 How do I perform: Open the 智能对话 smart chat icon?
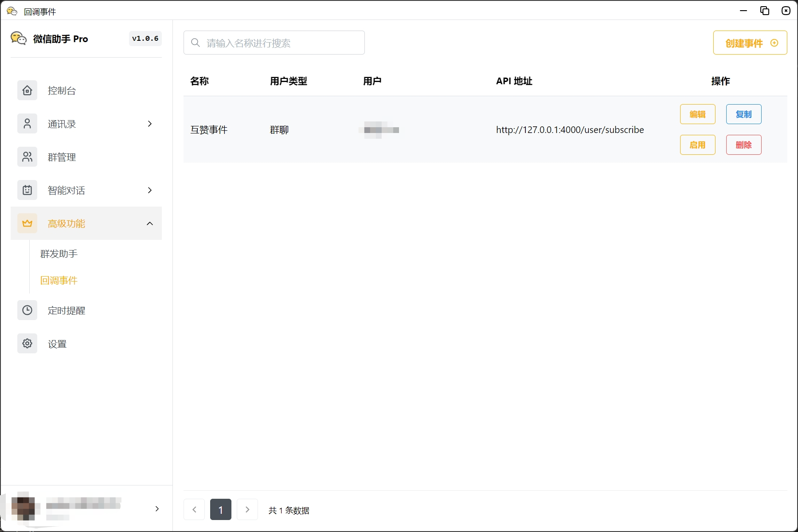pyautogui.click(x=27, y=190)
